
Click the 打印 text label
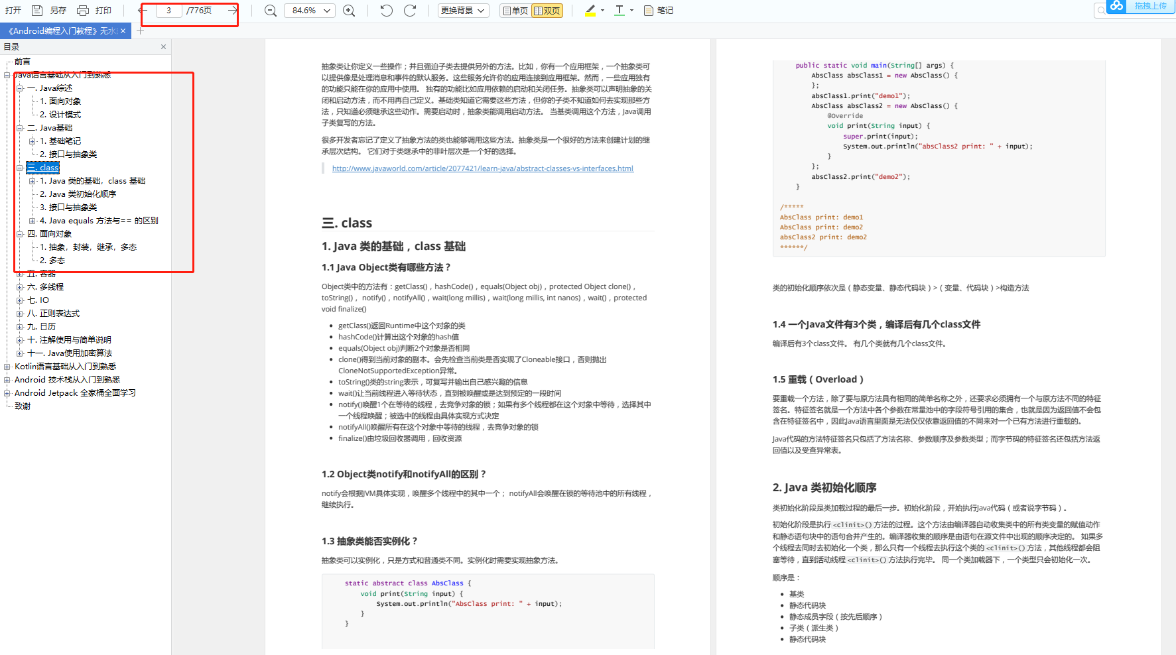(103, 11)
